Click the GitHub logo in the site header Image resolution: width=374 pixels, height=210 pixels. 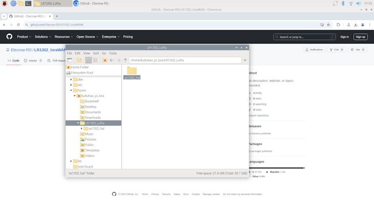tap(9, 37)
